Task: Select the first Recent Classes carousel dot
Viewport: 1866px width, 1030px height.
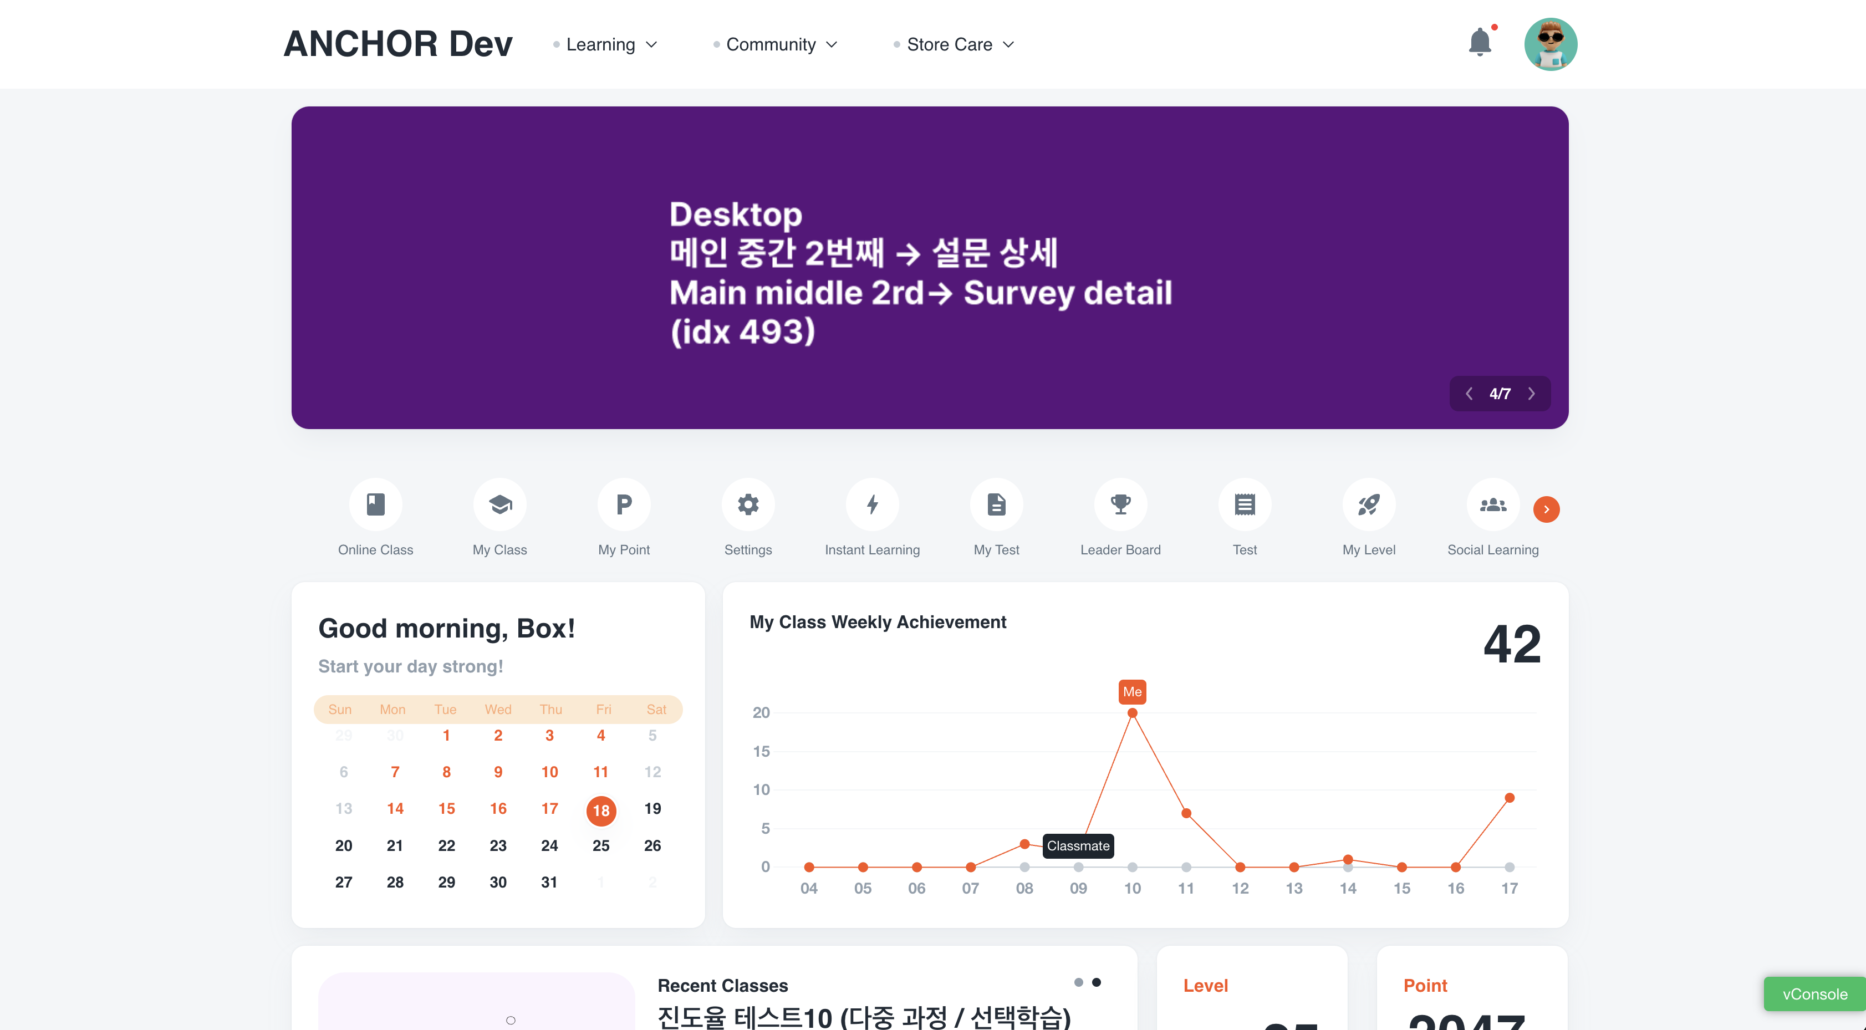Action: coord(1079,982)
